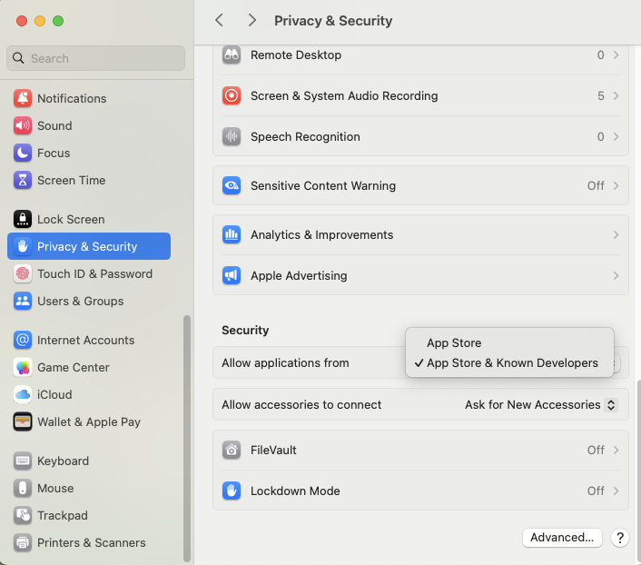Click the Game Center icon
This screenshot has height=565, width=641.
click(x=23, y=367)
